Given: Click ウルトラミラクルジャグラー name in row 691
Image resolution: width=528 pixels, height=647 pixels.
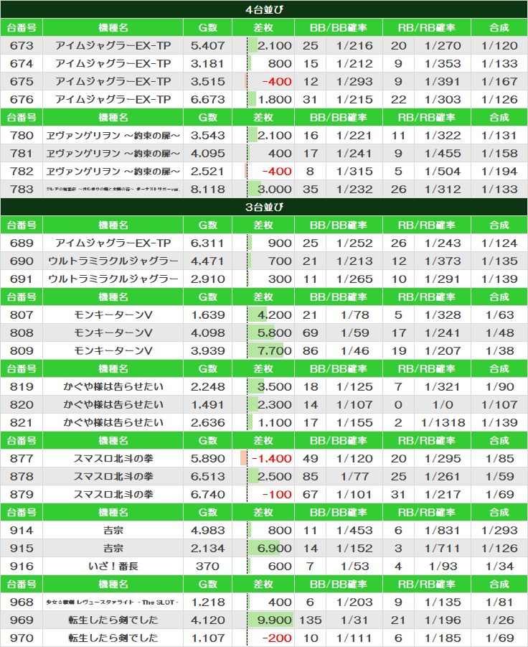Looking at the screenshot, I should 113,279.
